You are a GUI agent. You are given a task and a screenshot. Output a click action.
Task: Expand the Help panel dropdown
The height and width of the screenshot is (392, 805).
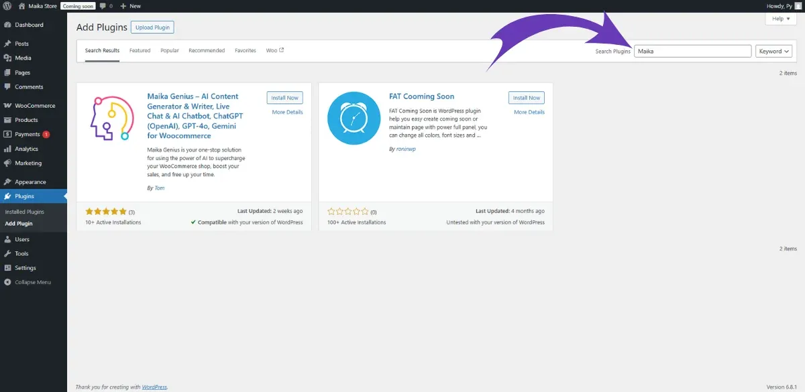click(781, 19)
